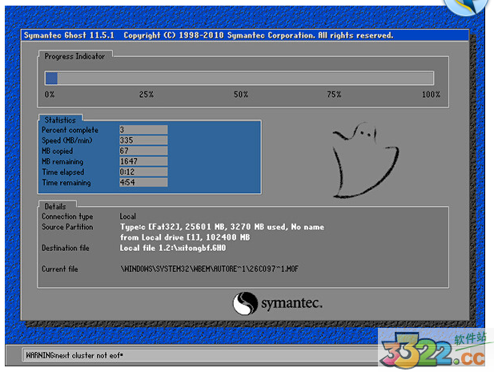Click the Time remaining label
Viewport: 498px width, 376px height.
click(66, 182)
